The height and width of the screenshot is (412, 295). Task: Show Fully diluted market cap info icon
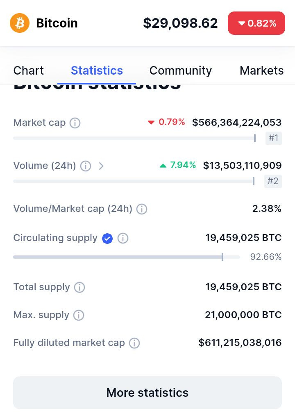tap(134, 343)
